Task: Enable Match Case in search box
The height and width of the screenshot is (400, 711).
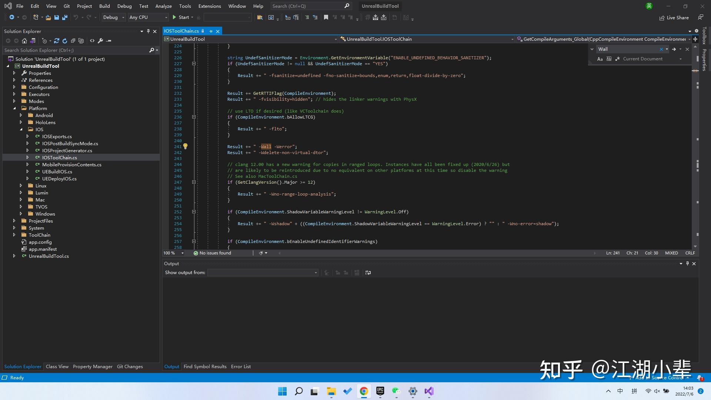Action: [x=600, y=59]
